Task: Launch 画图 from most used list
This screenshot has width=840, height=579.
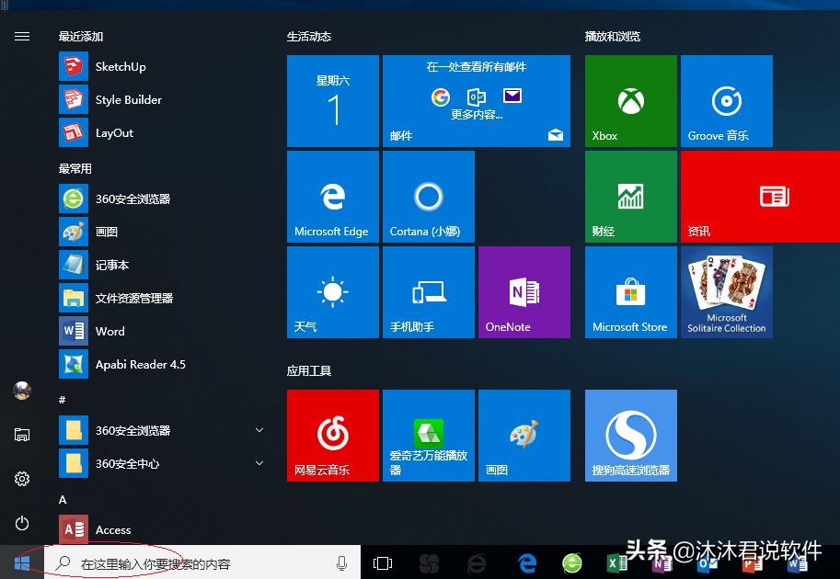Action: 161,233
